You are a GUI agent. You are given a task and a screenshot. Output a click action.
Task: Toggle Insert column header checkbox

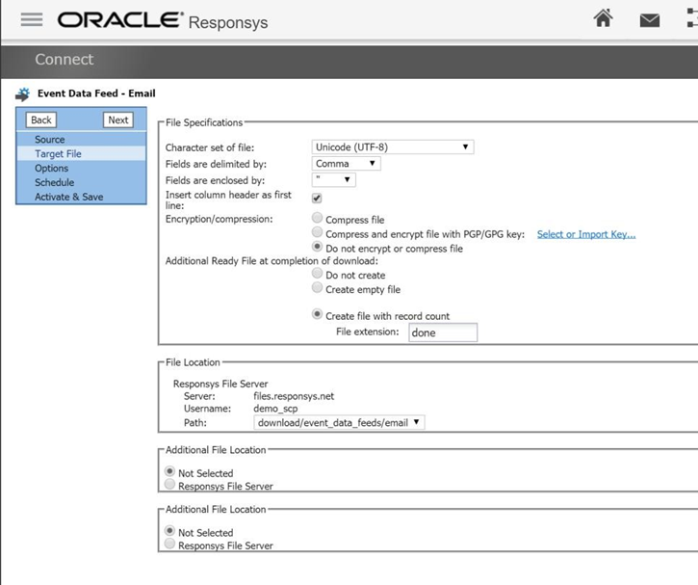(316, 199)
